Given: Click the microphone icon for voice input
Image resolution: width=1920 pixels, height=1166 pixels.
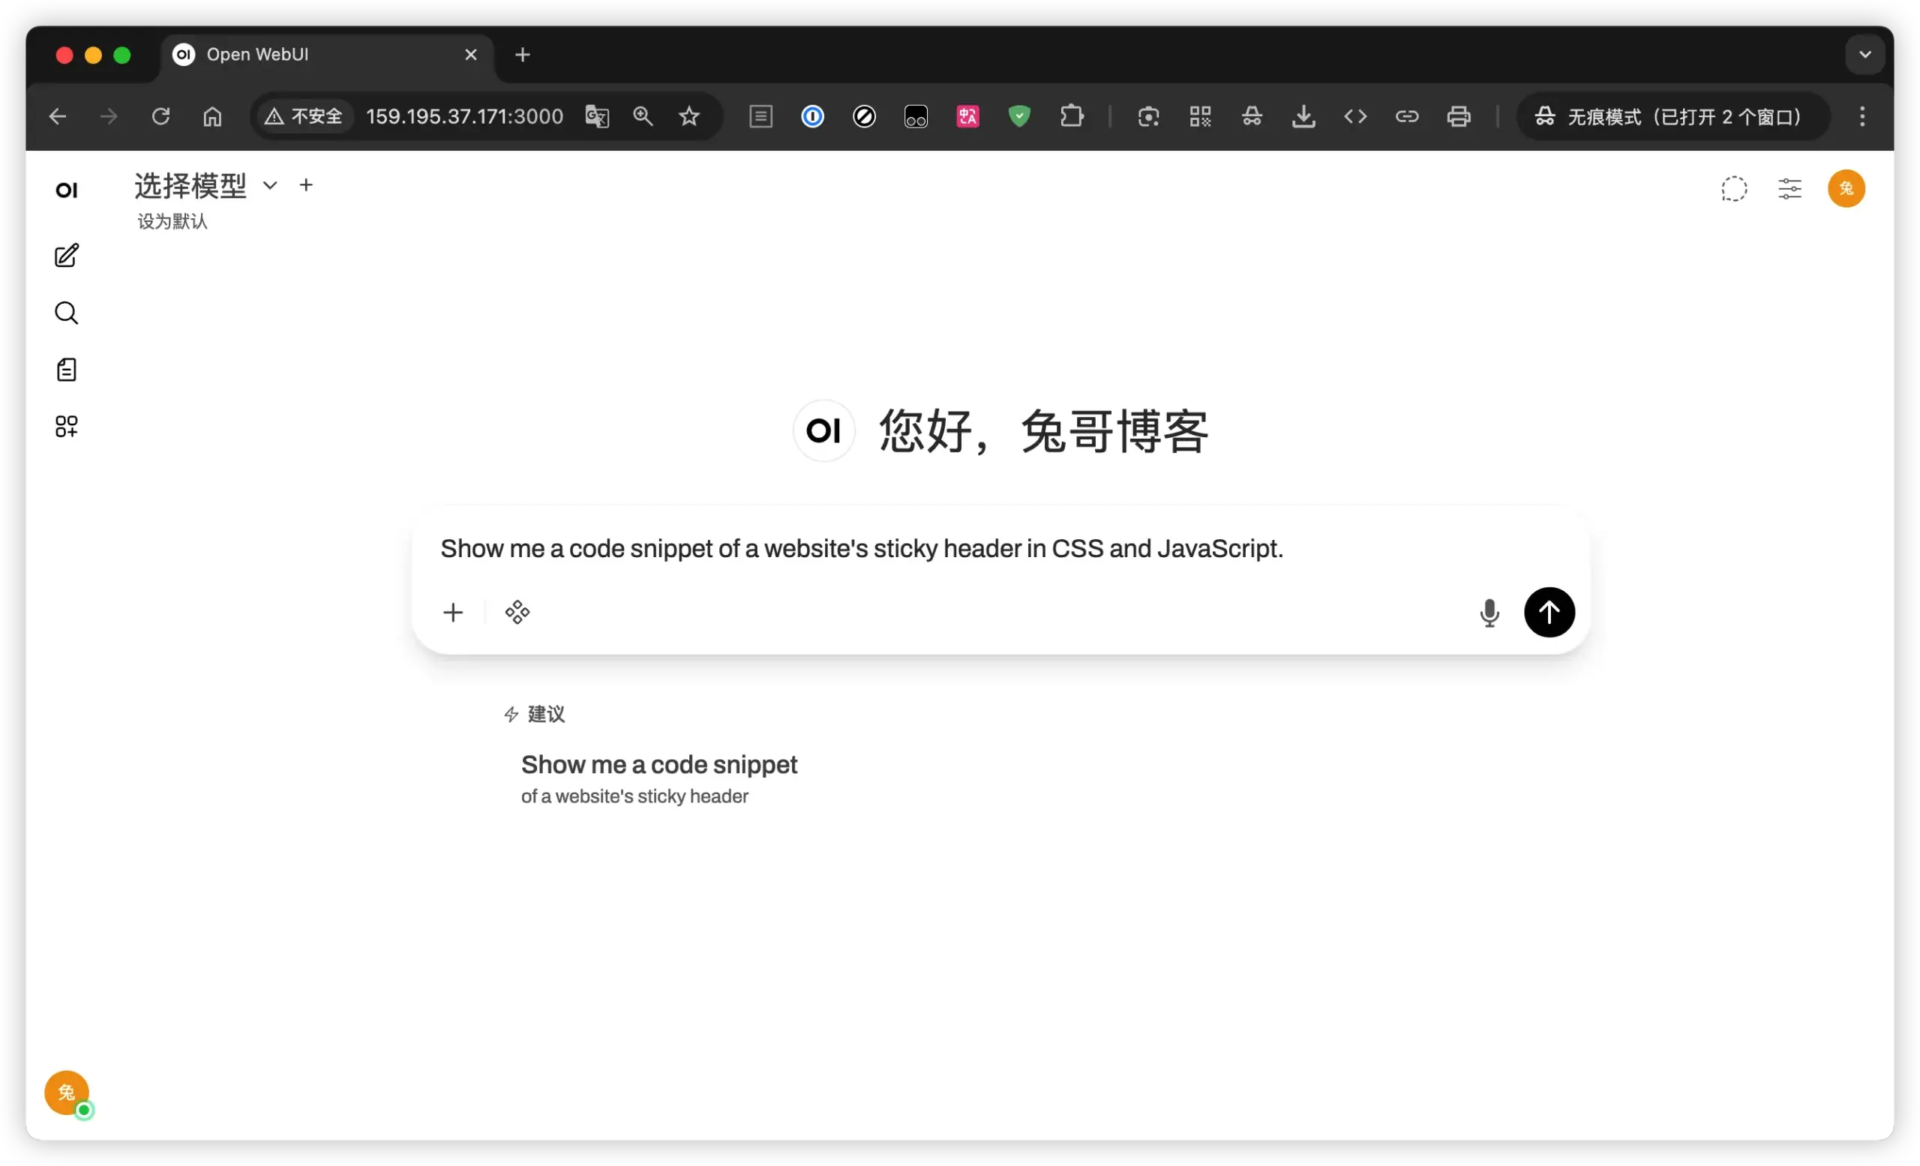Looking at the screenshot, I should 1489,612.
